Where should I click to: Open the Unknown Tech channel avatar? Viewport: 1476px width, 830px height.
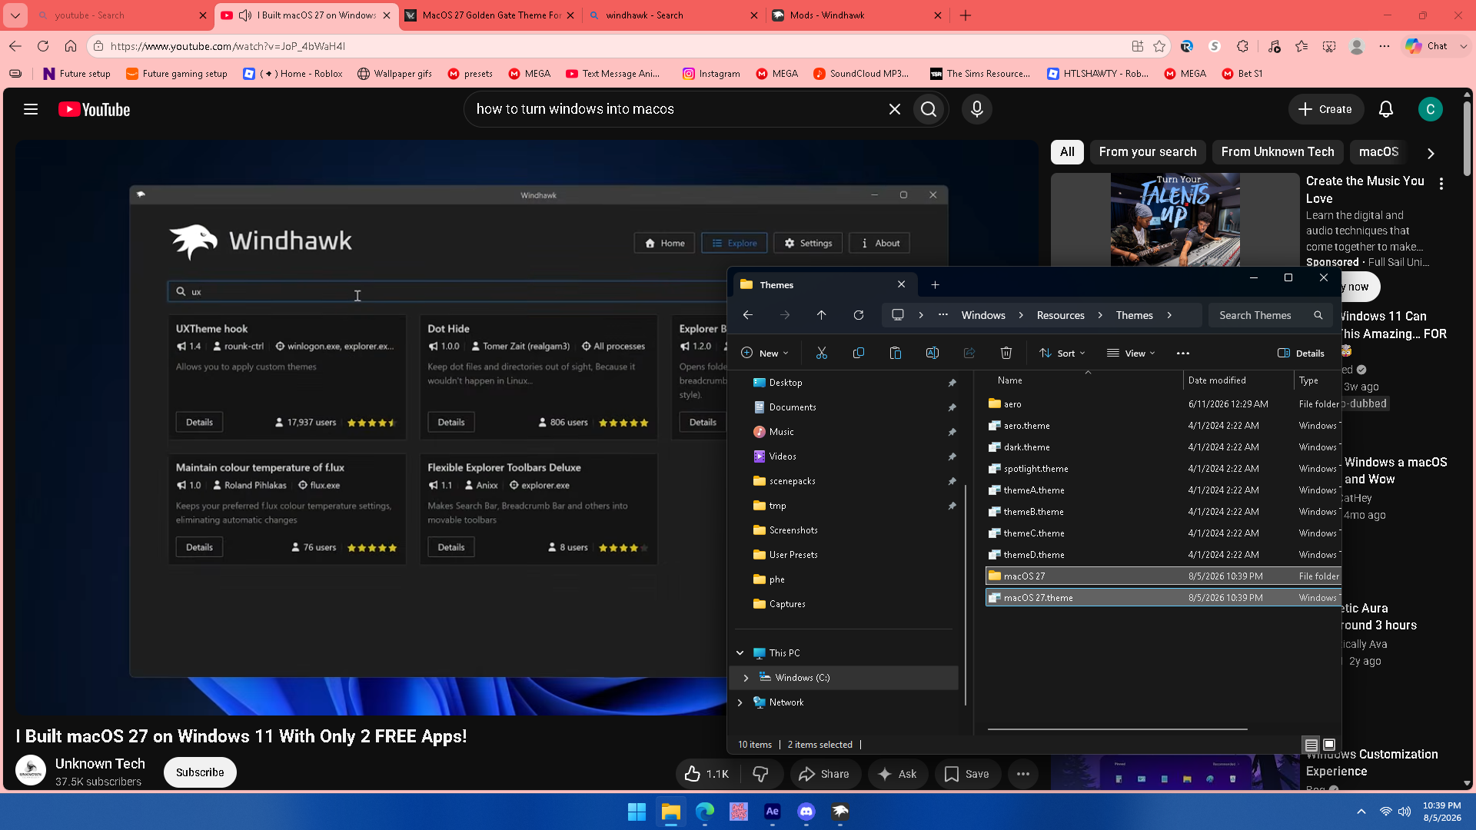[31, 770]
